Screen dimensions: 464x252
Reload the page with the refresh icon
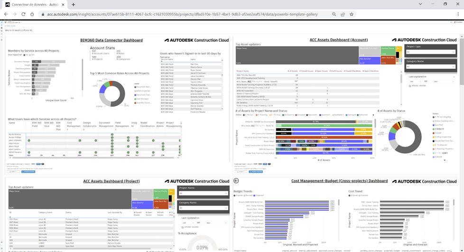click(23, 14)
